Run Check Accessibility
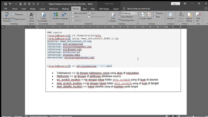This screenshot has width=208, height=117. 43,17
